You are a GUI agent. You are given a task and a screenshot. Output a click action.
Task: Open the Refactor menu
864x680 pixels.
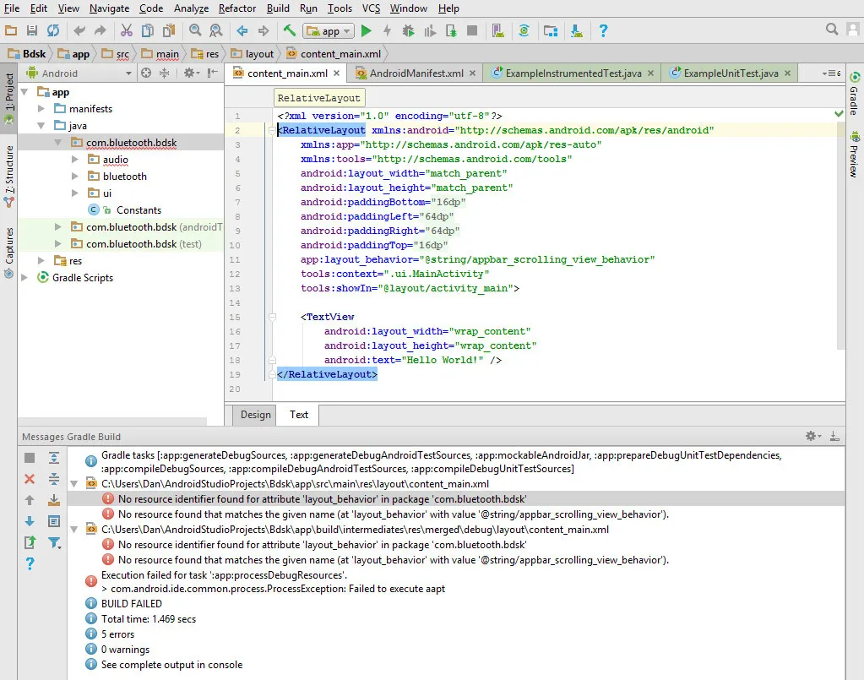(x=236, y=8)
